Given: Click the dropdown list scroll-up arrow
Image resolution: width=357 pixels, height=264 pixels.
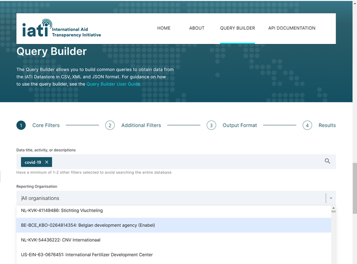Looking at the screenshot, I should (334, 208).
